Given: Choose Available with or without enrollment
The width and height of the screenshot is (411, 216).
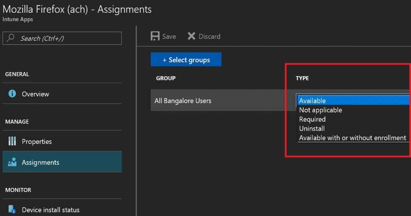Looking at the screenshot, I should 353,137.
